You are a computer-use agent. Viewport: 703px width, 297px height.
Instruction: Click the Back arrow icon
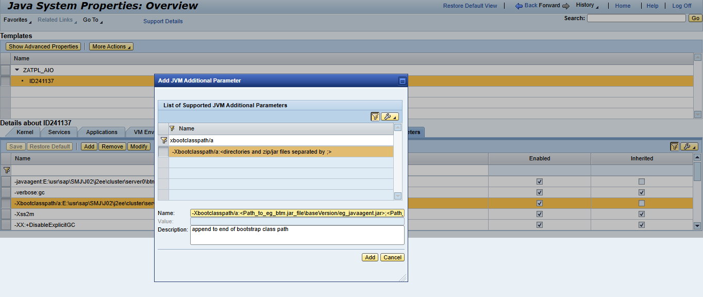(x=519, y=6)
